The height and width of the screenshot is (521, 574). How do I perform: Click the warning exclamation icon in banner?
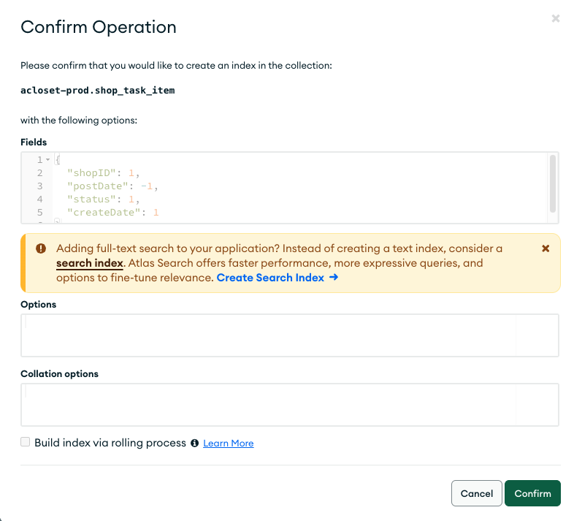click(x=41, y=248)
